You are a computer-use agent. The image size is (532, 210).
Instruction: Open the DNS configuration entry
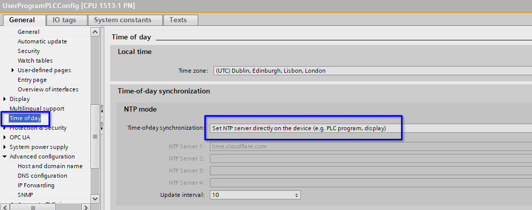pos(42,176)
